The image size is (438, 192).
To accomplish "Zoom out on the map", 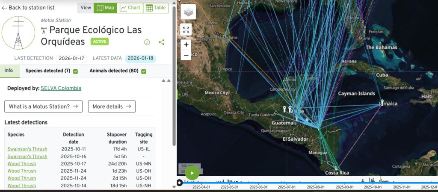I will tap(186, 55).
